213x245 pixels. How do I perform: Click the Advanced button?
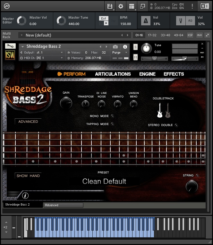click(x=28, y=122)
